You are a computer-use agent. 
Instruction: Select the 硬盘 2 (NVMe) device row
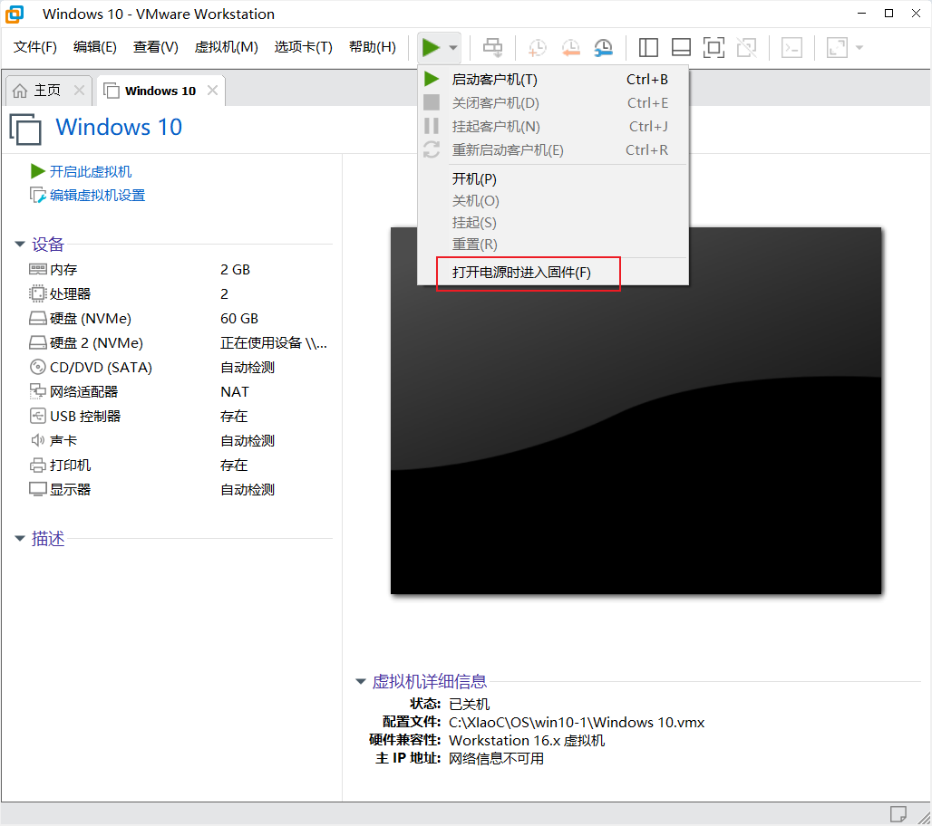(179, 342)
